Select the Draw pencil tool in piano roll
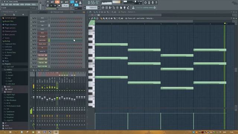238x134 pixels. tap(101, 18)
